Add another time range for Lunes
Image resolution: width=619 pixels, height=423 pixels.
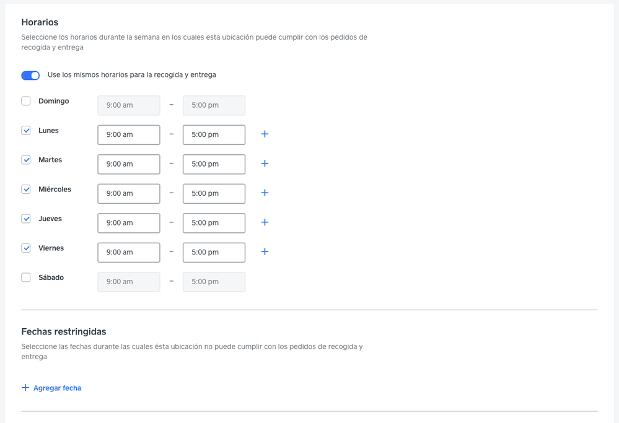pyautogui.click(x=265, y=134)
